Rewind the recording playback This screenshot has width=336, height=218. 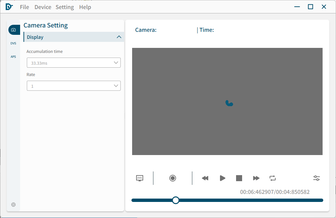pyautogui.click(x=205, y=178)
